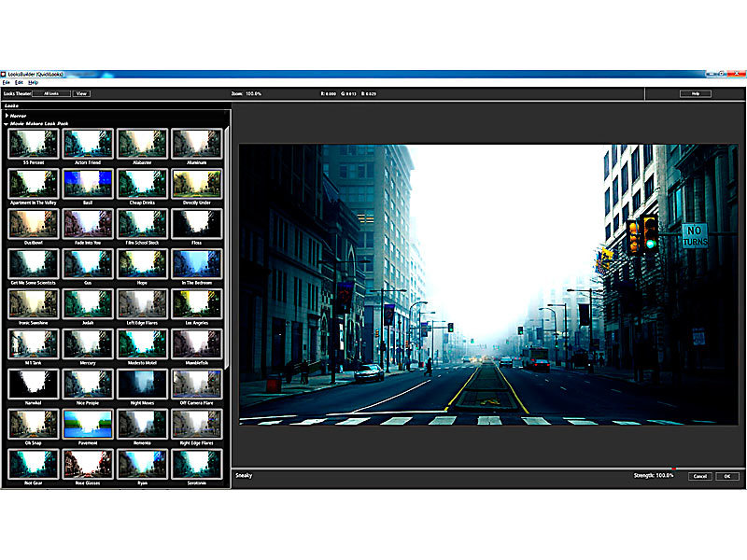Image resolution: width=747 pixels, height=560 pixels.
Task: Pick the Pavement look thumbnail
Action: click(x=88, y=424)
